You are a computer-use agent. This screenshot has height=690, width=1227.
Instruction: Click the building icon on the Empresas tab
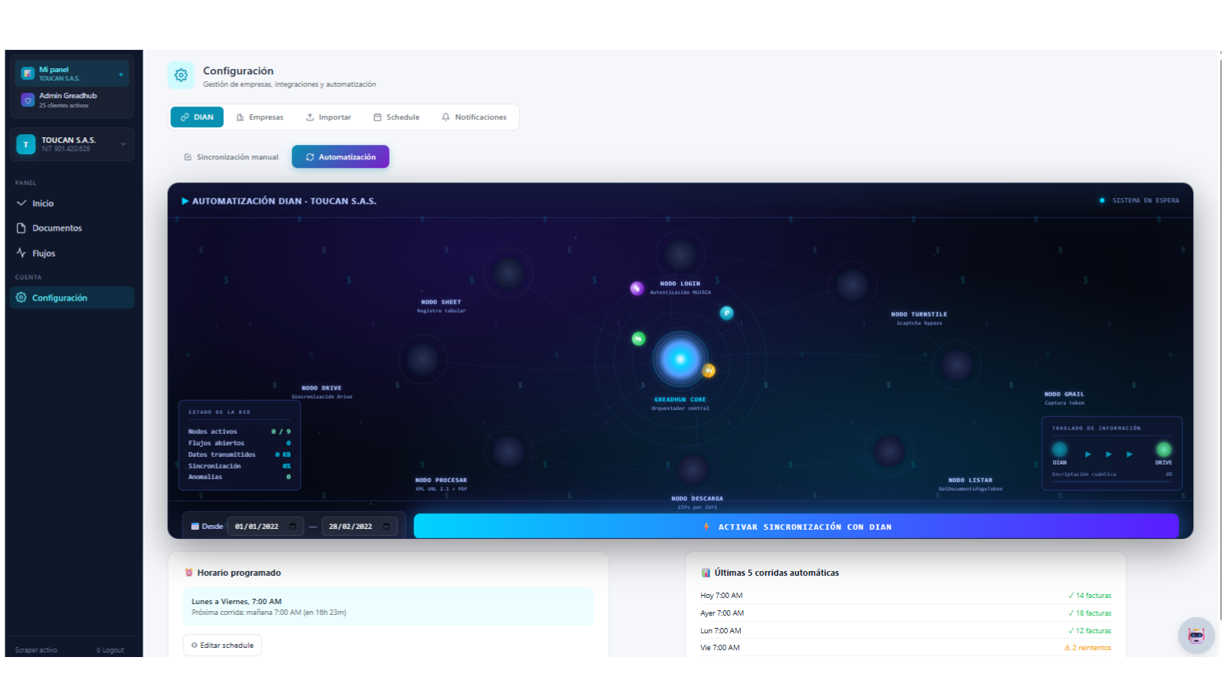click(240, 117)
